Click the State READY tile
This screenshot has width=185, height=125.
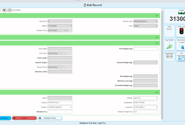pos(169,31)
